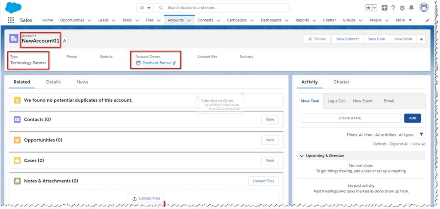The image size is (440, 209).
Task: Open the Leads navigation tab
Action: tap(103, 20)
